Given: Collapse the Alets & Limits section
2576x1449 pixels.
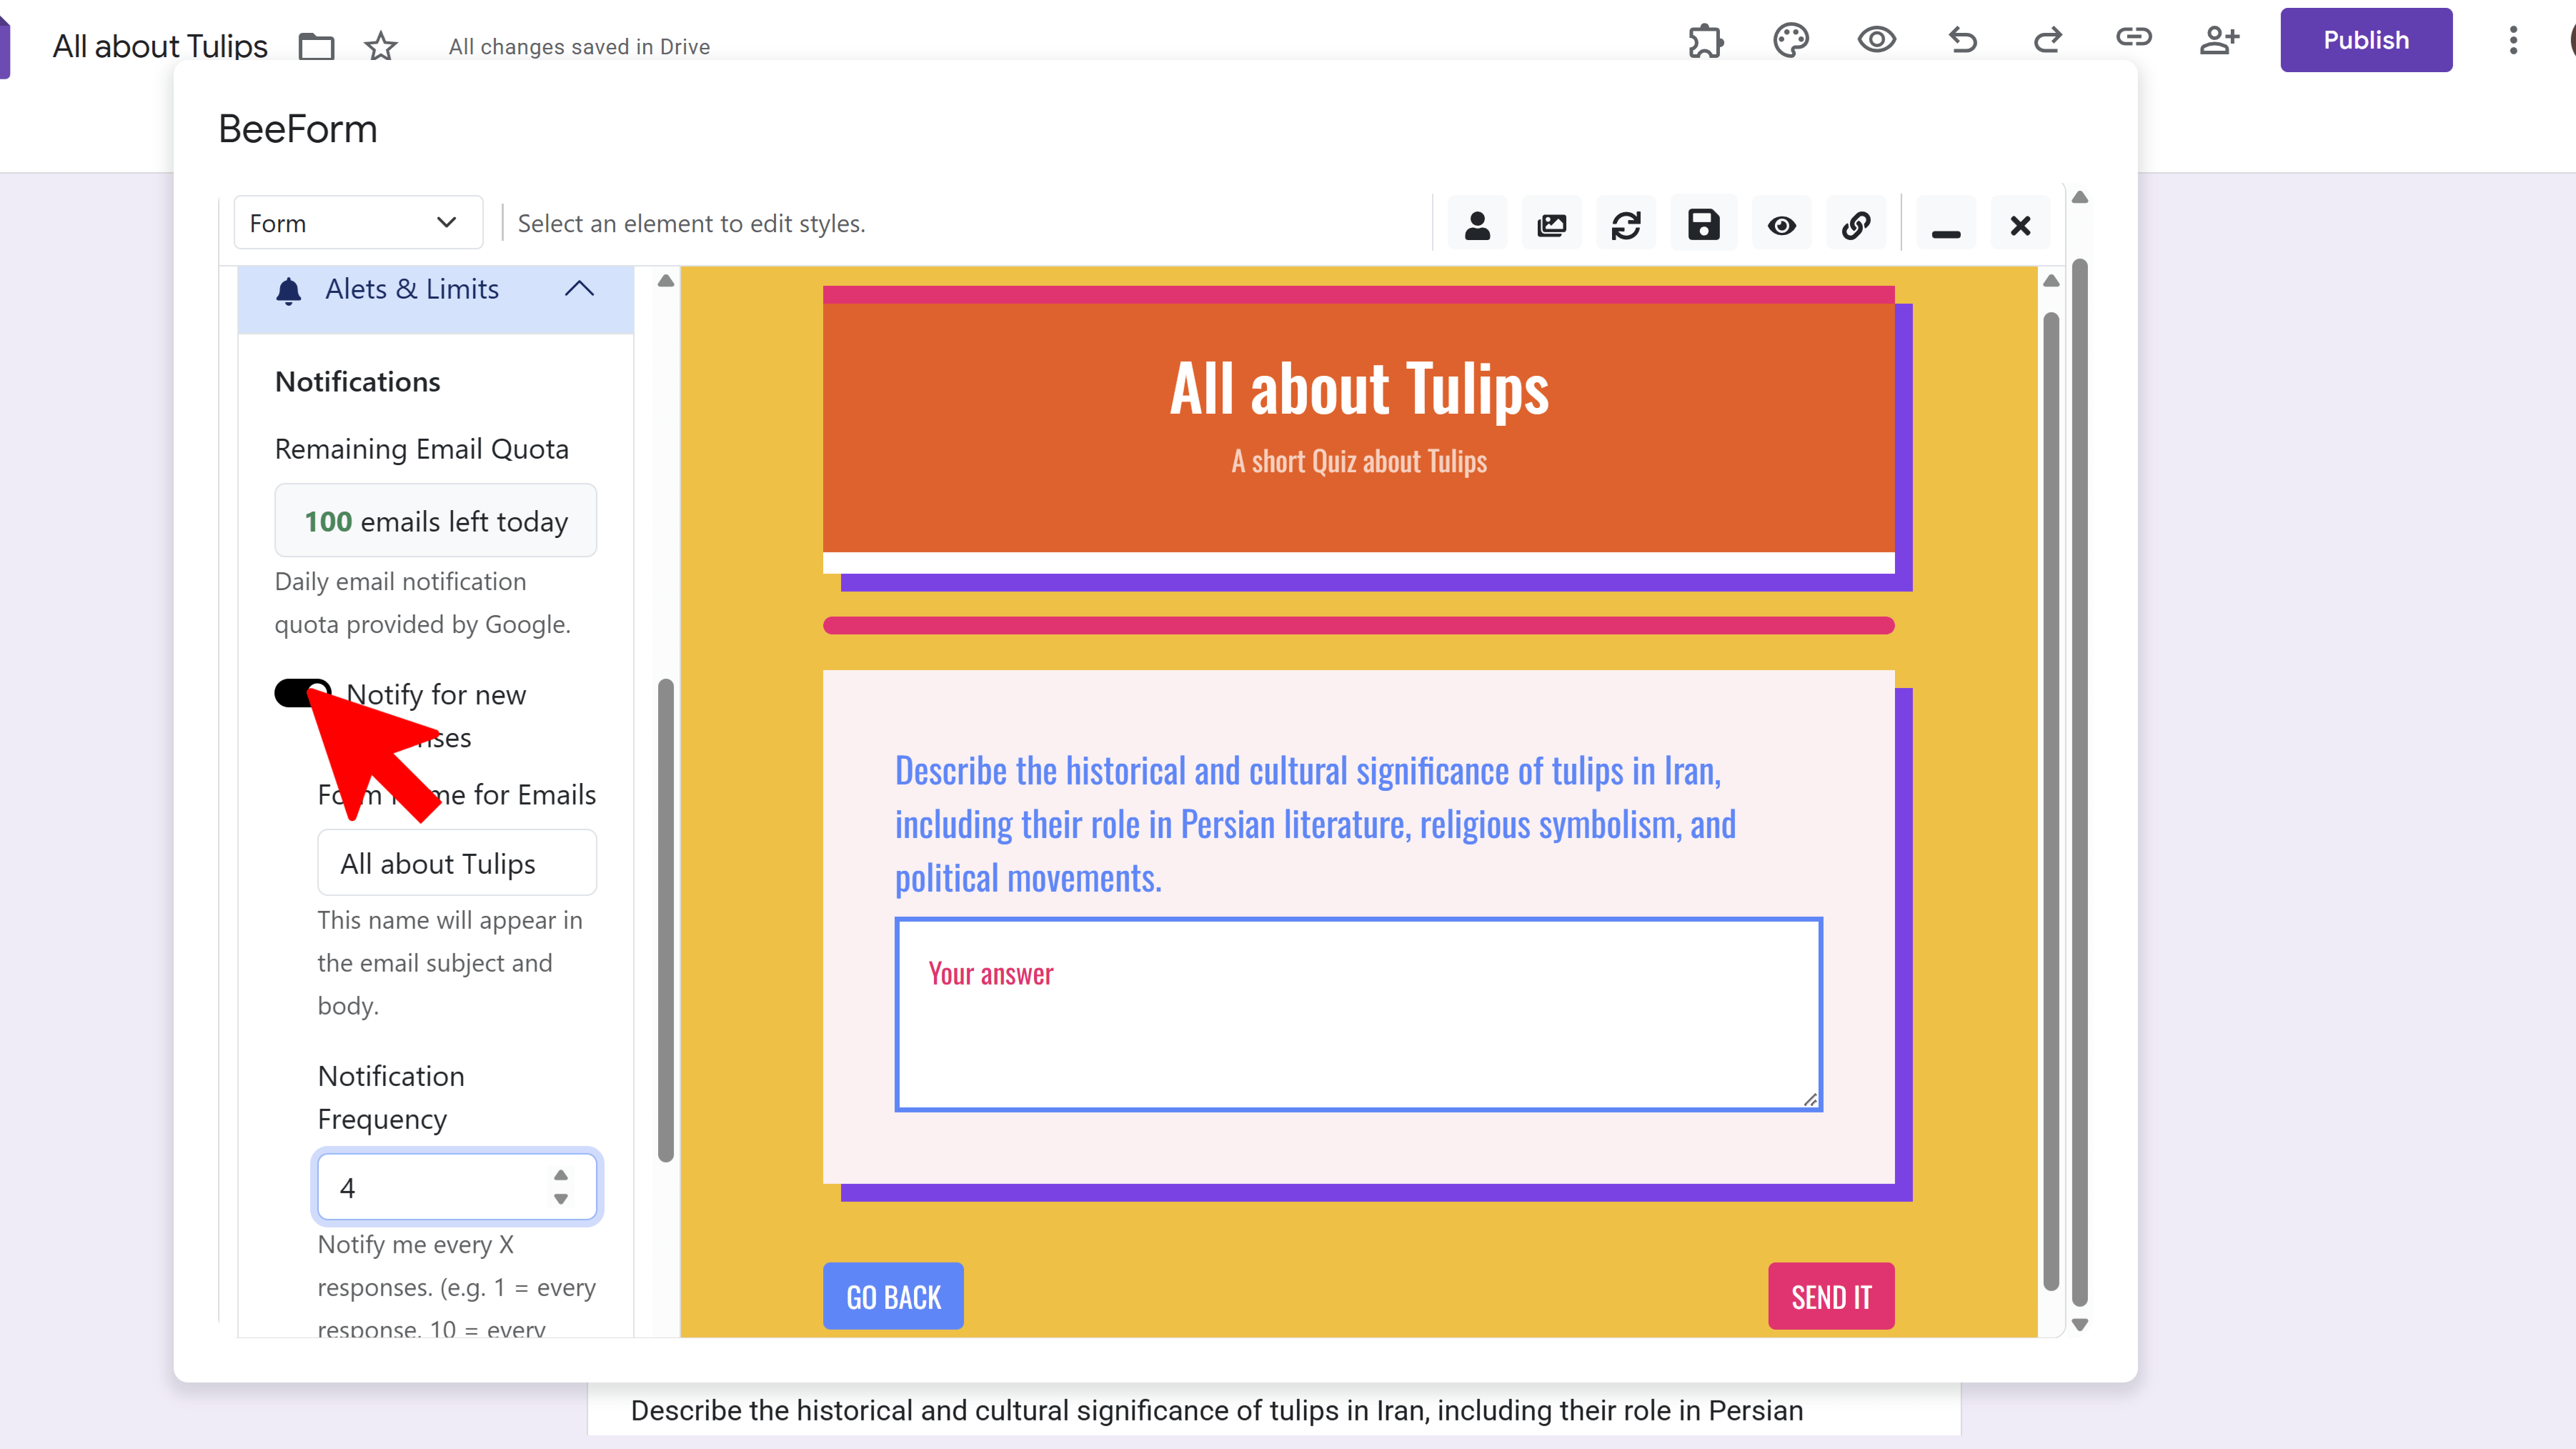Looking at the screenshot, I should pos(579,289).
